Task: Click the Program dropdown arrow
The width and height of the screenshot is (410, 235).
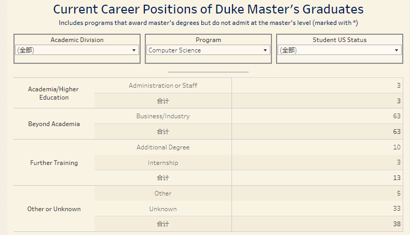Action: tap(265, 50)
